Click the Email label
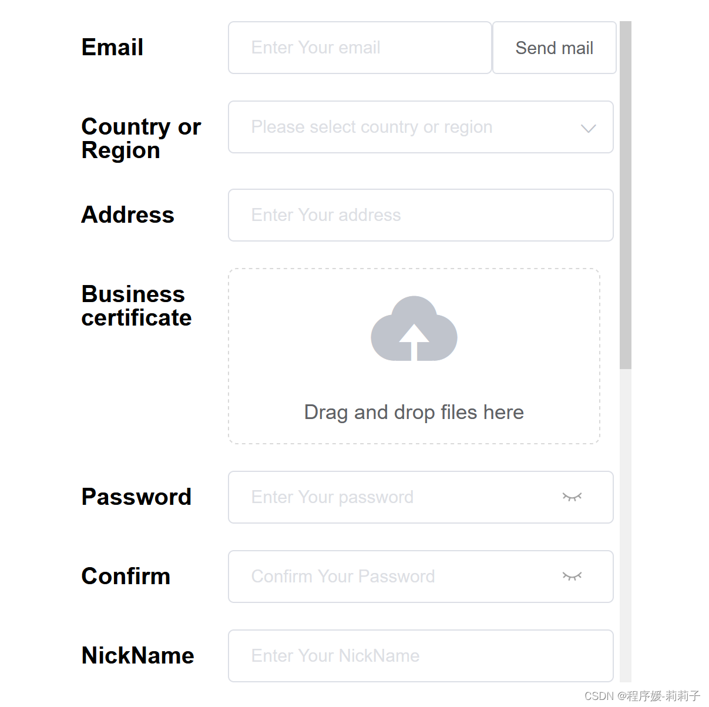Image resolution: width=709 pixels, height=707 pixels. [x=112, y=48]
